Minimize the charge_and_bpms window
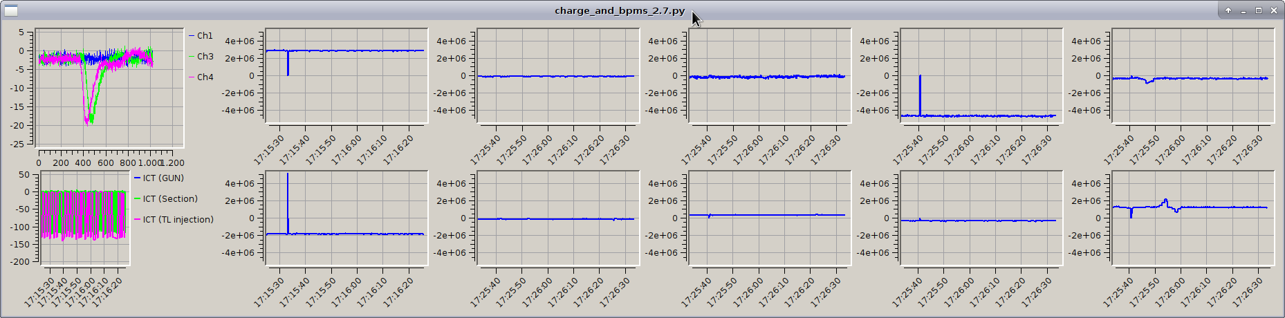This screenshot has height=318, width=1285. point(1244,10)
